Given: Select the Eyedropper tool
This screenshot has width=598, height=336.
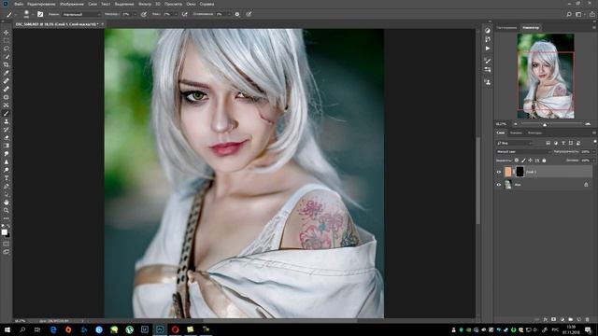Looking at the screenshot, I should click(x=7, y=73).
